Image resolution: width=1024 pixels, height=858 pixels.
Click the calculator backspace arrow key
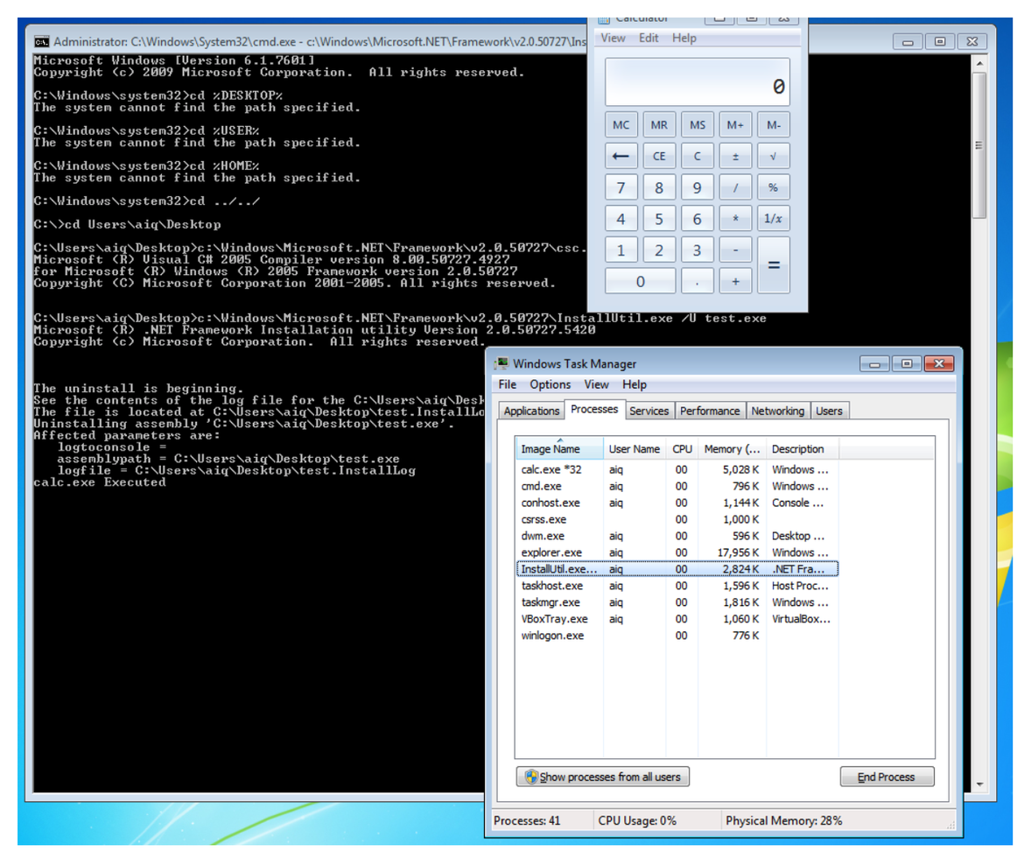(x=621, y=157)
